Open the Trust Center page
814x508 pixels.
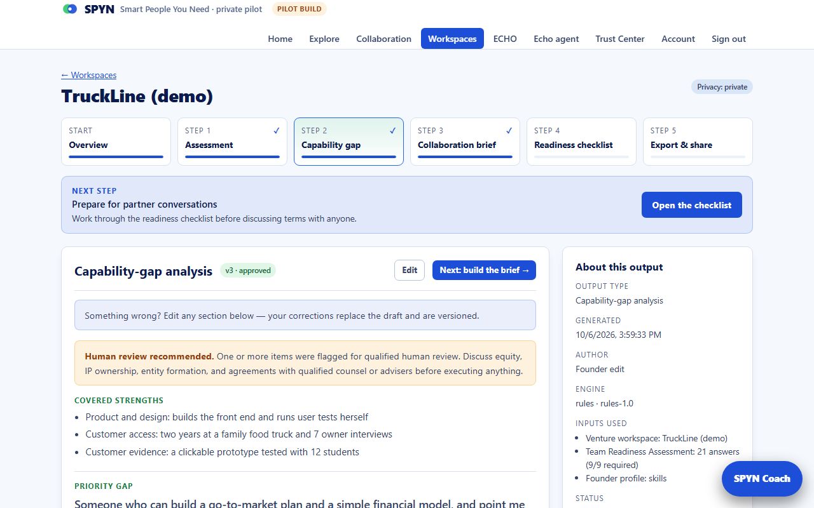pos(620,39)
